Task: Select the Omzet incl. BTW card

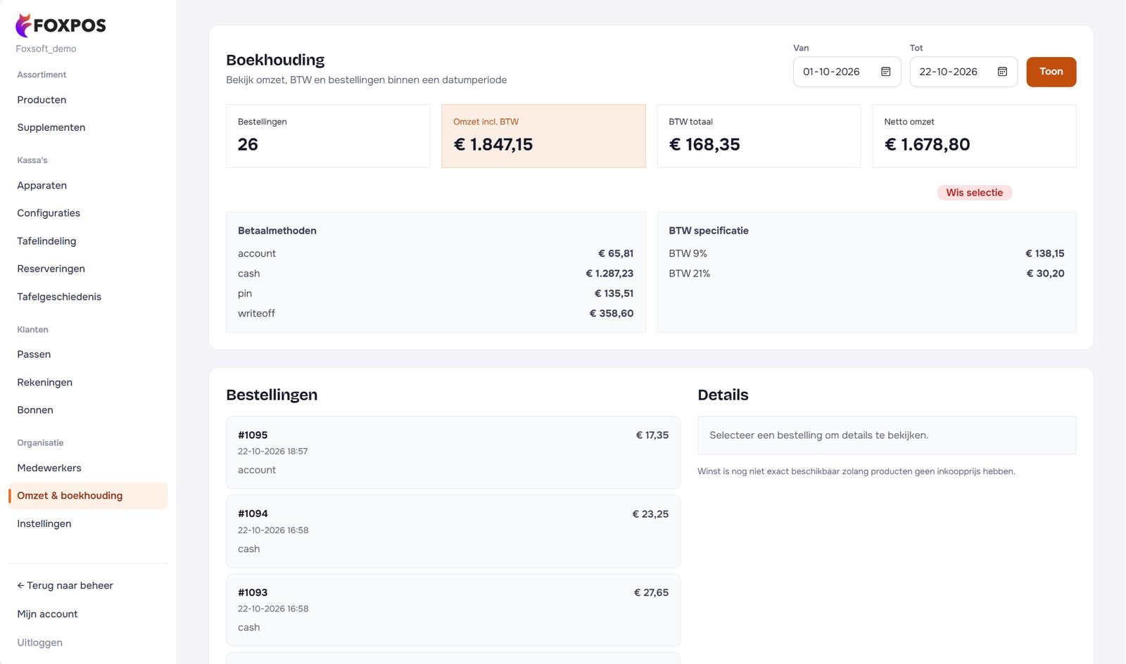Action: (x=543, y=136)
